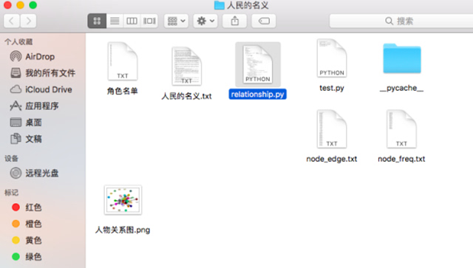Switch to icon view mode
This screenshot has height=268, width=473.
click(x=97, y=21)
